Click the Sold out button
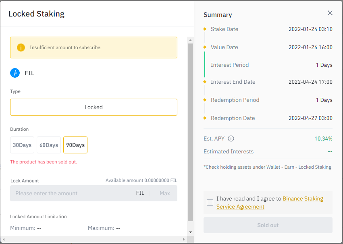 pyautogui.click(x=268, y=225)
